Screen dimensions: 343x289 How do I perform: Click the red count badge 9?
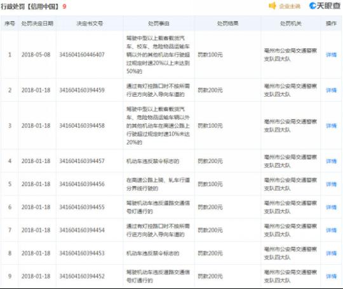64,6
